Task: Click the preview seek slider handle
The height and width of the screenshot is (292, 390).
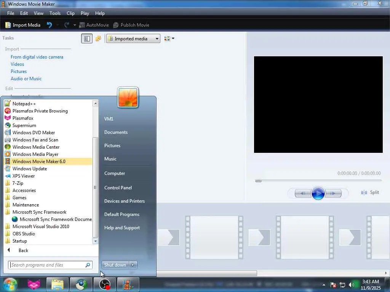Action: 258,181
